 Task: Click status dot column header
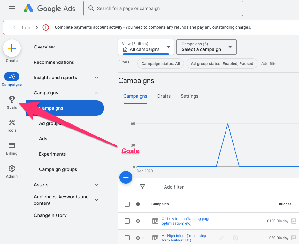coord(138,204)
